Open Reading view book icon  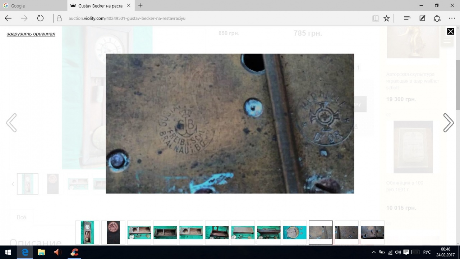[x=376, y=18]
